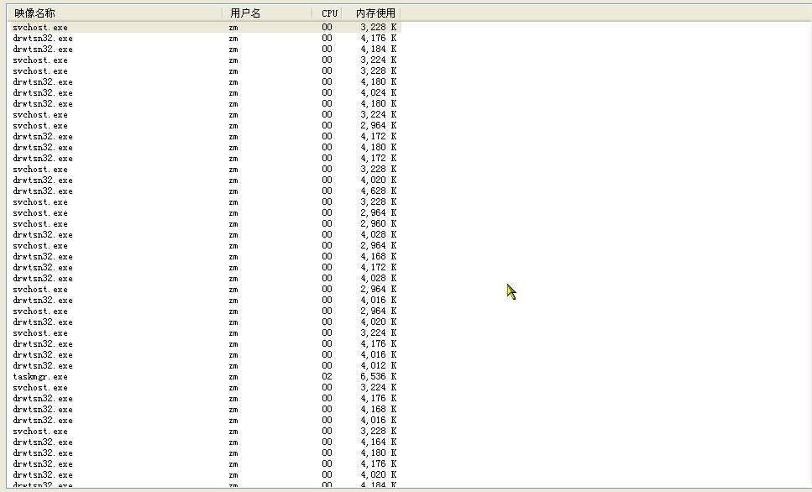
Task: Sort by the 内存使用 column header
Action: 372,13
